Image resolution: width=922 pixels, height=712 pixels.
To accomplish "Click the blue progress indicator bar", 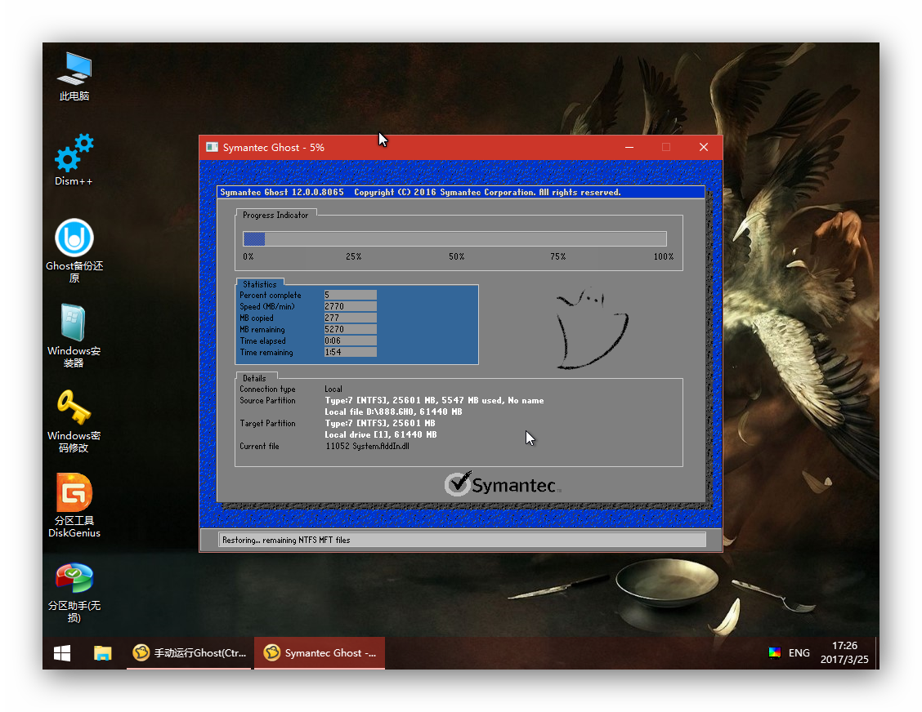I will coord(254,238).
